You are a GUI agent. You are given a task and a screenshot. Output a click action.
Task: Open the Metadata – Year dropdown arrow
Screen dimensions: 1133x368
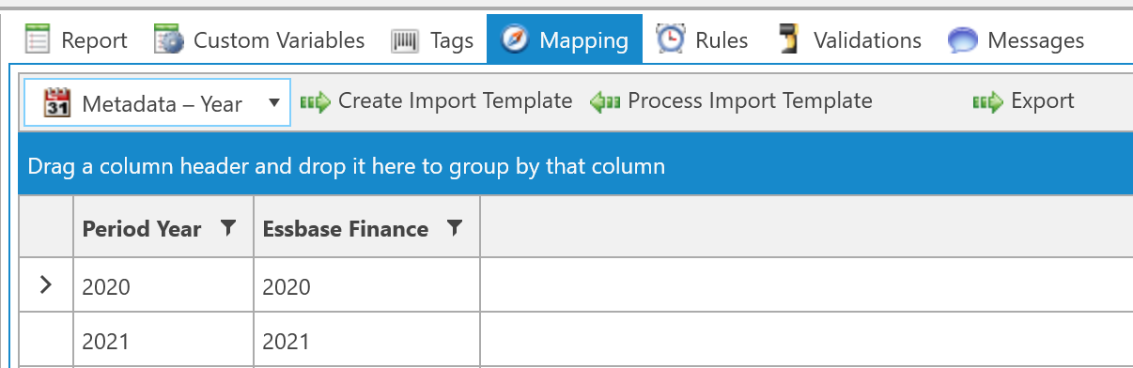(x=274, y=103)
